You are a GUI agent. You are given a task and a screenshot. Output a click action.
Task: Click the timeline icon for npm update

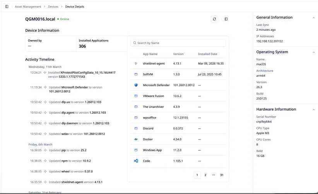coord(45,161)
